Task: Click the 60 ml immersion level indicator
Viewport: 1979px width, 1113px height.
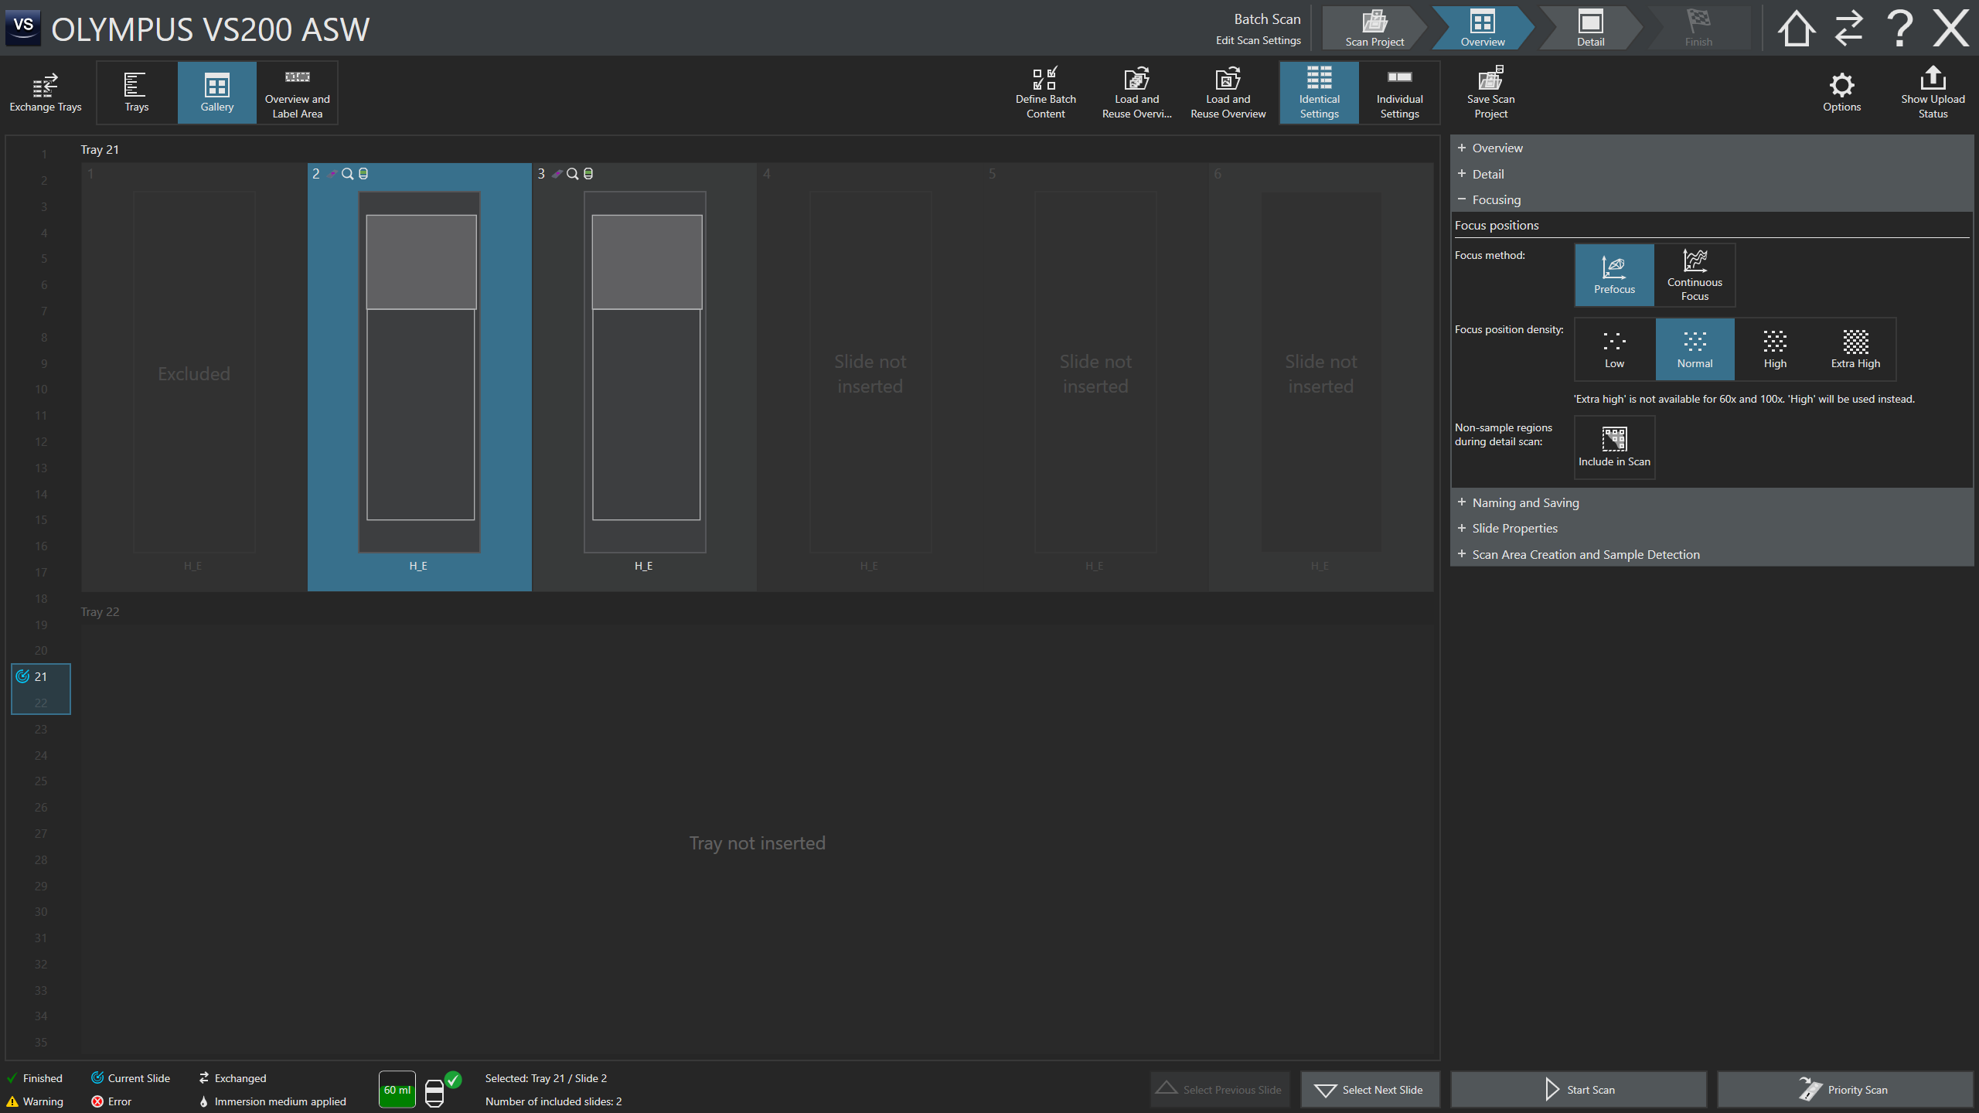Action: (397, 1090)
